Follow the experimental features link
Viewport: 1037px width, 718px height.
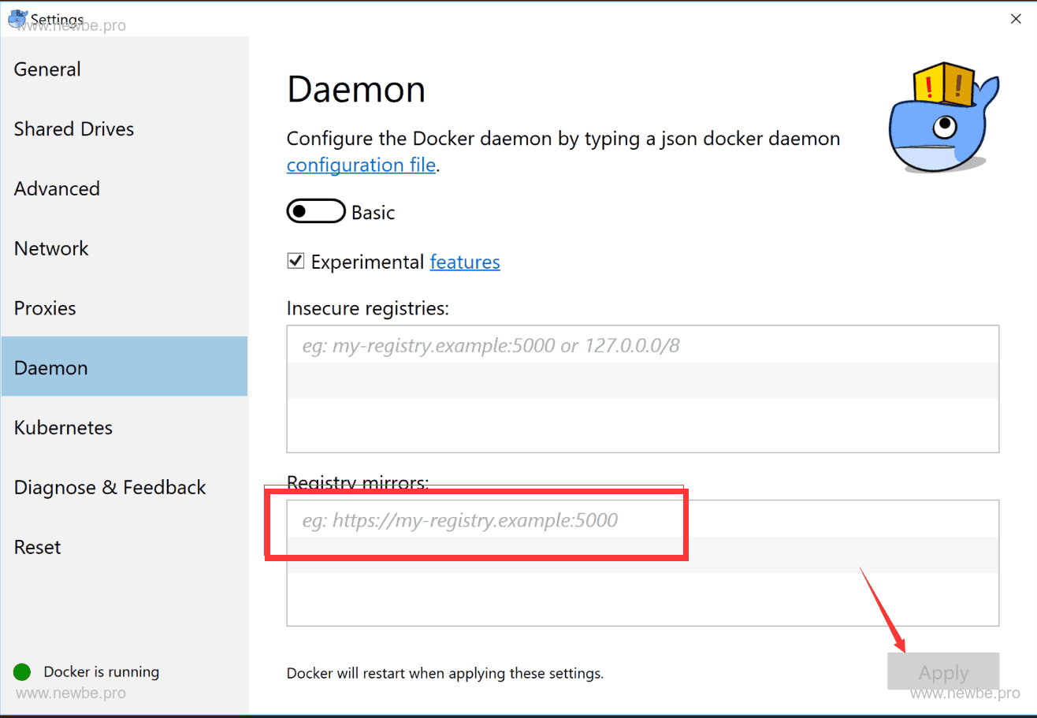coord(464,262)
